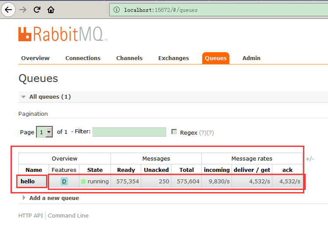
Task: Click the Total count 575,604
Action: [x=188, y=181]
